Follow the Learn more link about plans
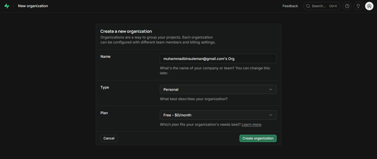The width and height of the screenshot is (377, 159). point(251,125)
